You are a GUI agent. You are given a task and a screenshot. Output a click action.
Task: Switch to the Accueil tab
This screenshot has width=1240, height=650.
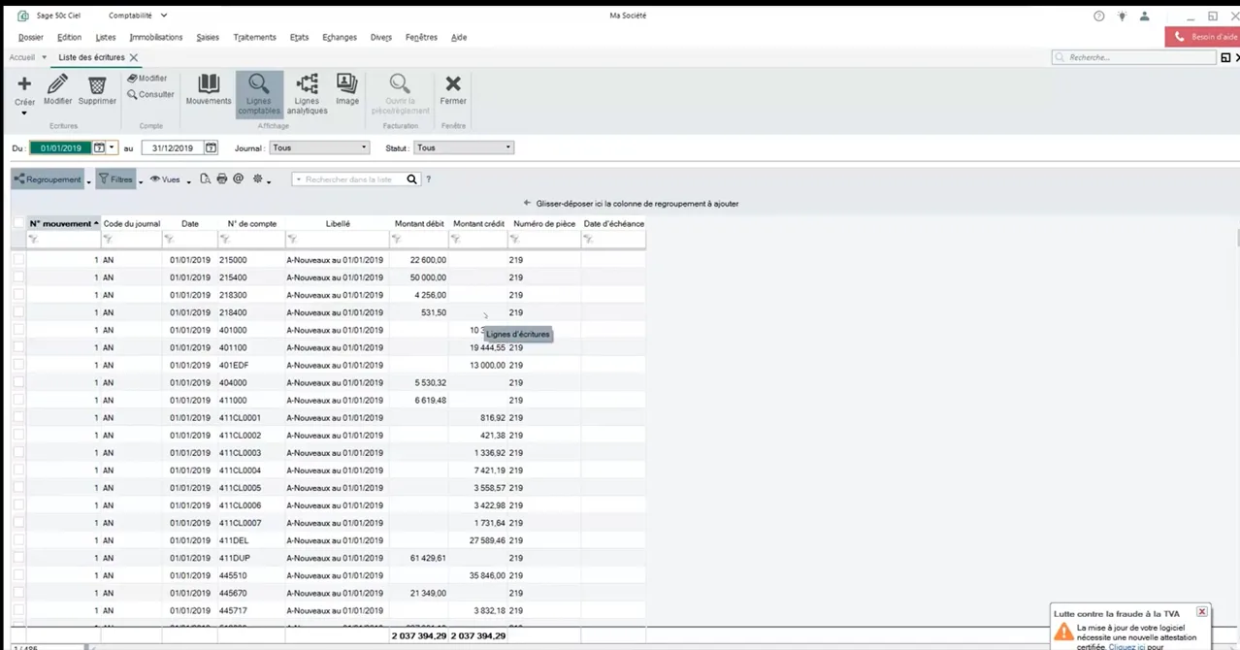[x=21, y=57]
